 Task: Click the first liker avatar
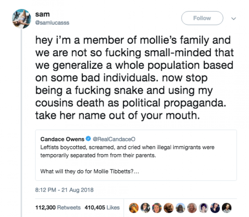tap(134, 208)
